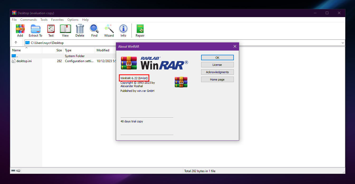
Task: Open the Commands menu
Action: tap(29, 20)
